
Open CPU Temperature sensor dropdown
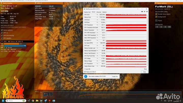97,64
